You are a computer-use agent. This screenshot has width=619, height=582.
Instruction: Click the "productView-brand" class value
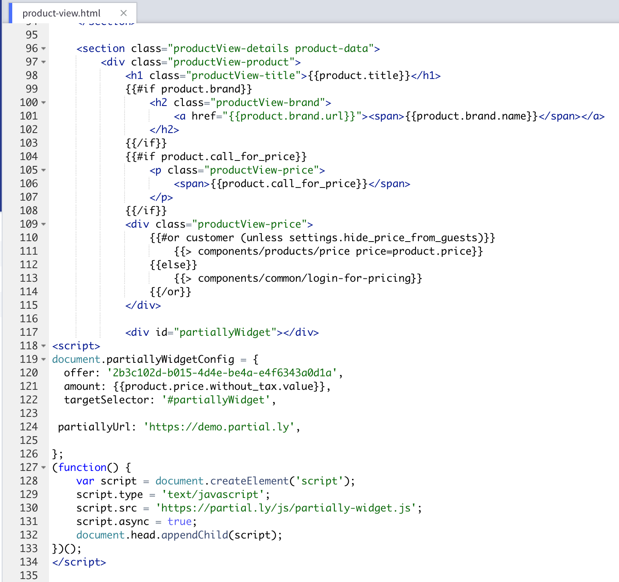click(268, 103)
